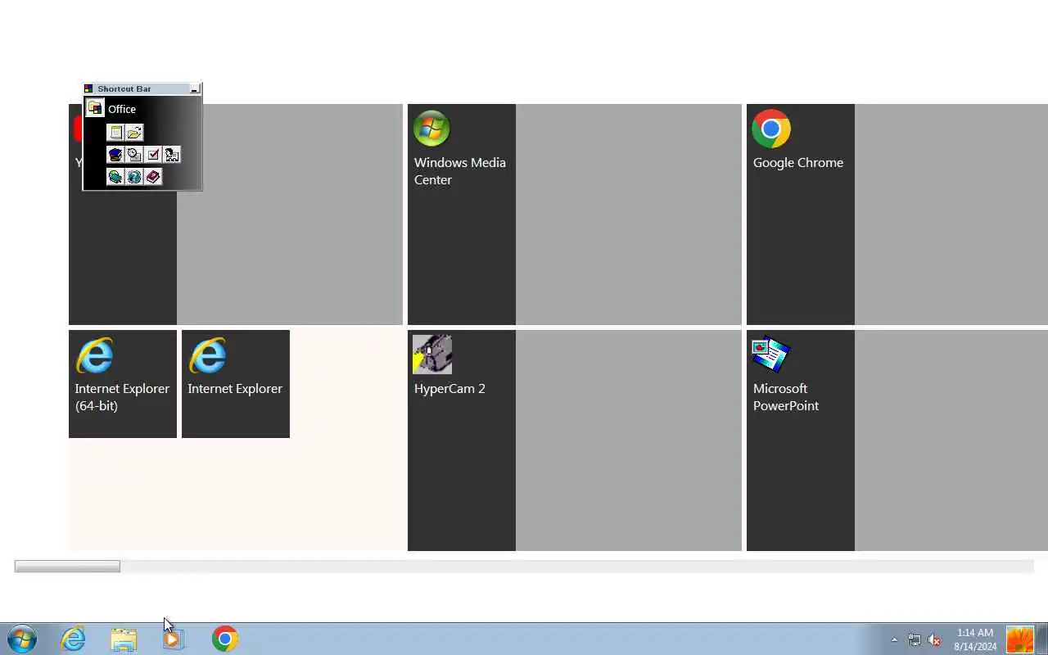The height and width of the screenshot is (655, 1048).
Task: Click the clock and calendar appointment icon
Action: coord(134,155)
